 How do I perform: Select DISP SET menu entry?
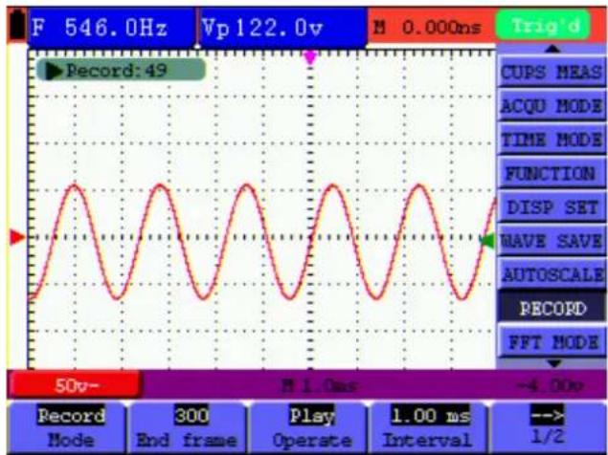552,207
